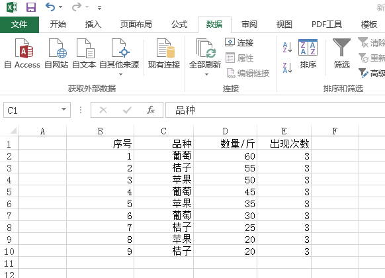
Task: Select the 数据 ribbon tab
Action: [214, 24]
